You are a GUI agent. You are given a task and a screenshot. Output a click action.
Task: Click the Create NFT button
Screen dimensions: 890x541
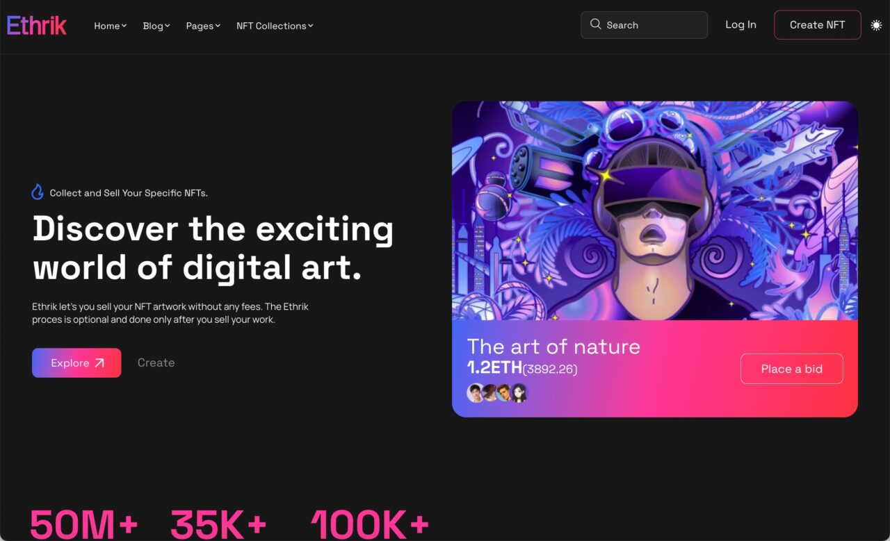click(818, 25)
